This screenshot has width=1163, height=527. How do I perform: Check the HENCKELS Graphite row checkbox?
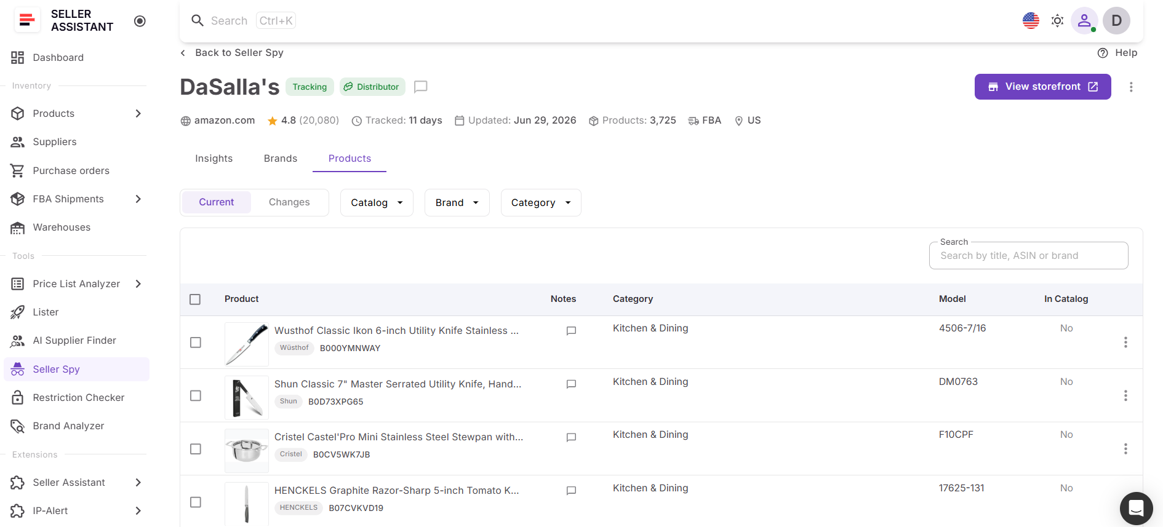coord(196,502)
